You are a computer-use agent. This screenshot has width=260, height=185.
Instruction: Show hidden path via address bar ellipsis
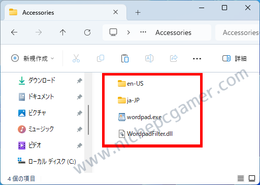click(x=143, y=32)
